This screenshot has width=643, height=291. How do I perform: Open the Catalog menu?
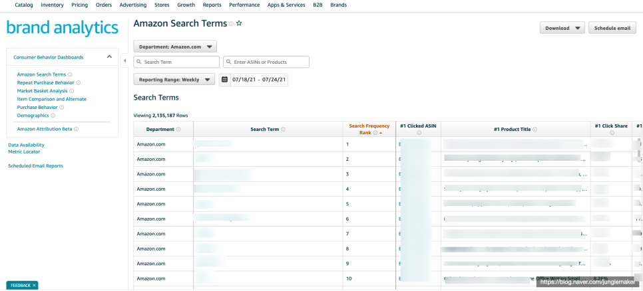[24, 5]
